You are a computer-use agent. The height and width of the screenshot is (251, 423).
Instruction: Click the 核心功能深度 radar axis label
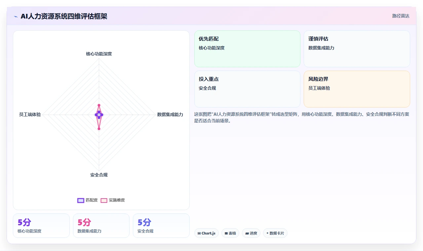pos(99,54)
